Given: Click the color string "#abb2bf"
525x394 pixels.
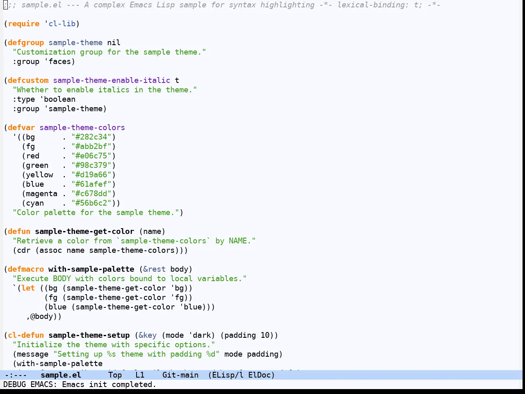Looking at the screenshot, I should [x=91, y=147].
